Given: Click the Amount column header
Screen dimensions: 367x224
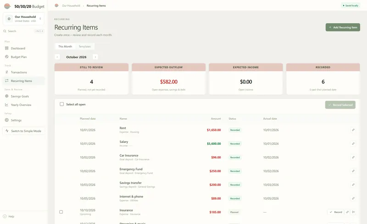Looking at the screenshot, I should [x=216, y=119].
